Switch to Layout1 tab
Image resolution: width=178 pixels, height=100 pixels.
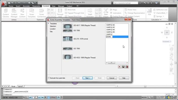pos(20,86)
